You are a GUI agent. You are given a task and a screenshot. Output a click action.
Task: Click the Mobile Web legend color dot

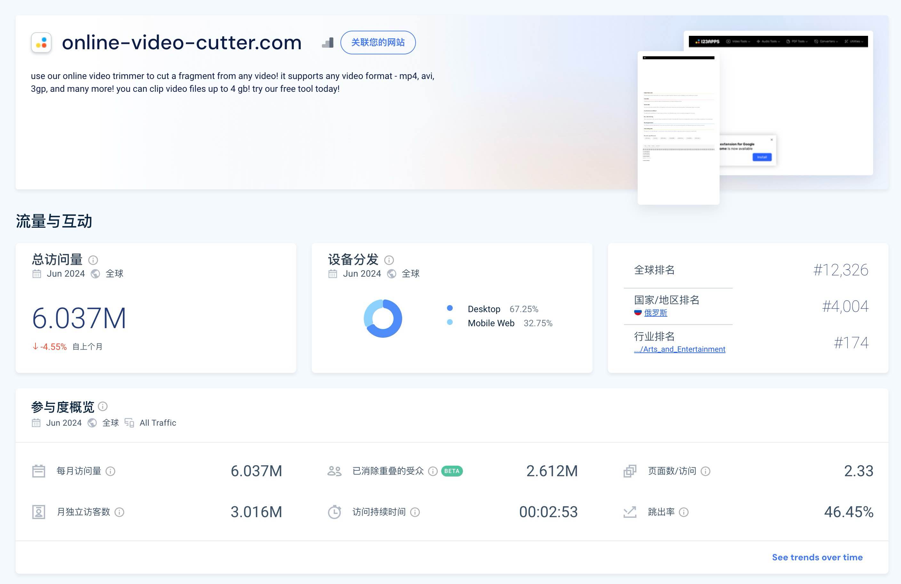450,322
